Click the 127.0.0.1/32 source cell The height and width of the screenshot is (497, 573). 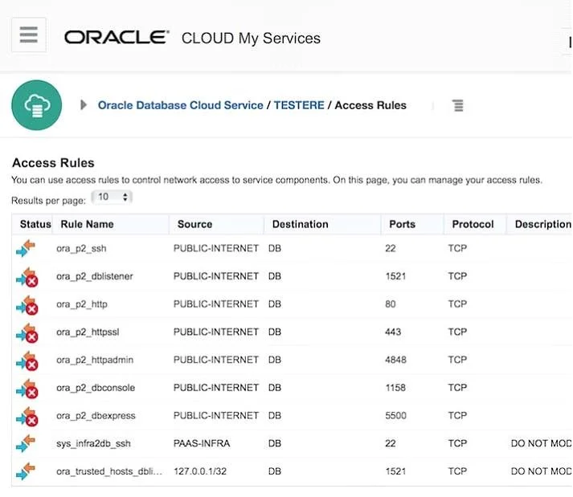point(200,471)
